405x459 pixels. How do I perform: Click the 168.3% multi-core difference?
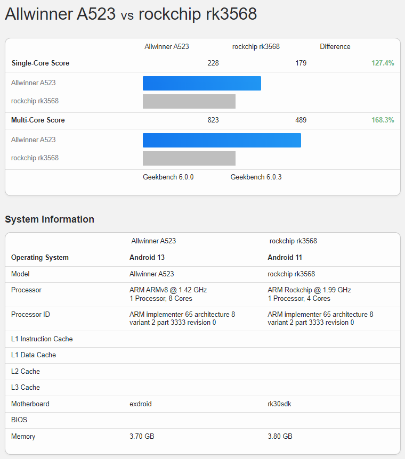pyautogui.click(x=383, y=120)
